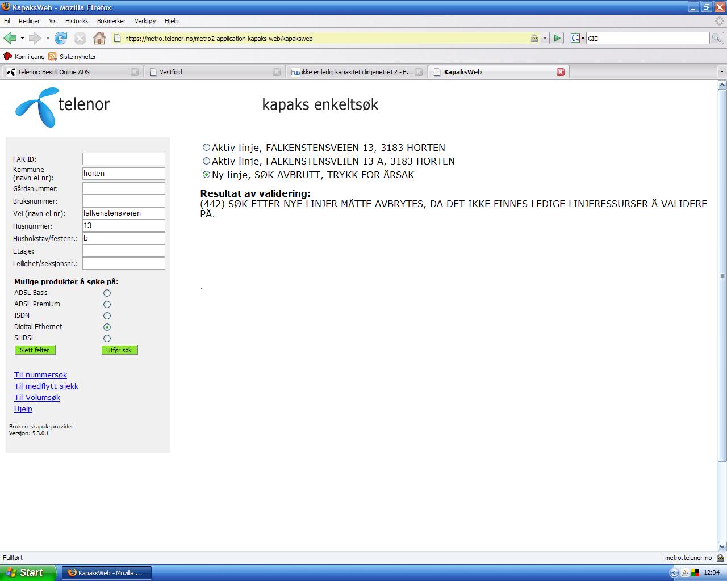Expand hidden system tray icons arrow
Image resolution: width=727 pixels, height=581 pixels.
tap(674, 573)
